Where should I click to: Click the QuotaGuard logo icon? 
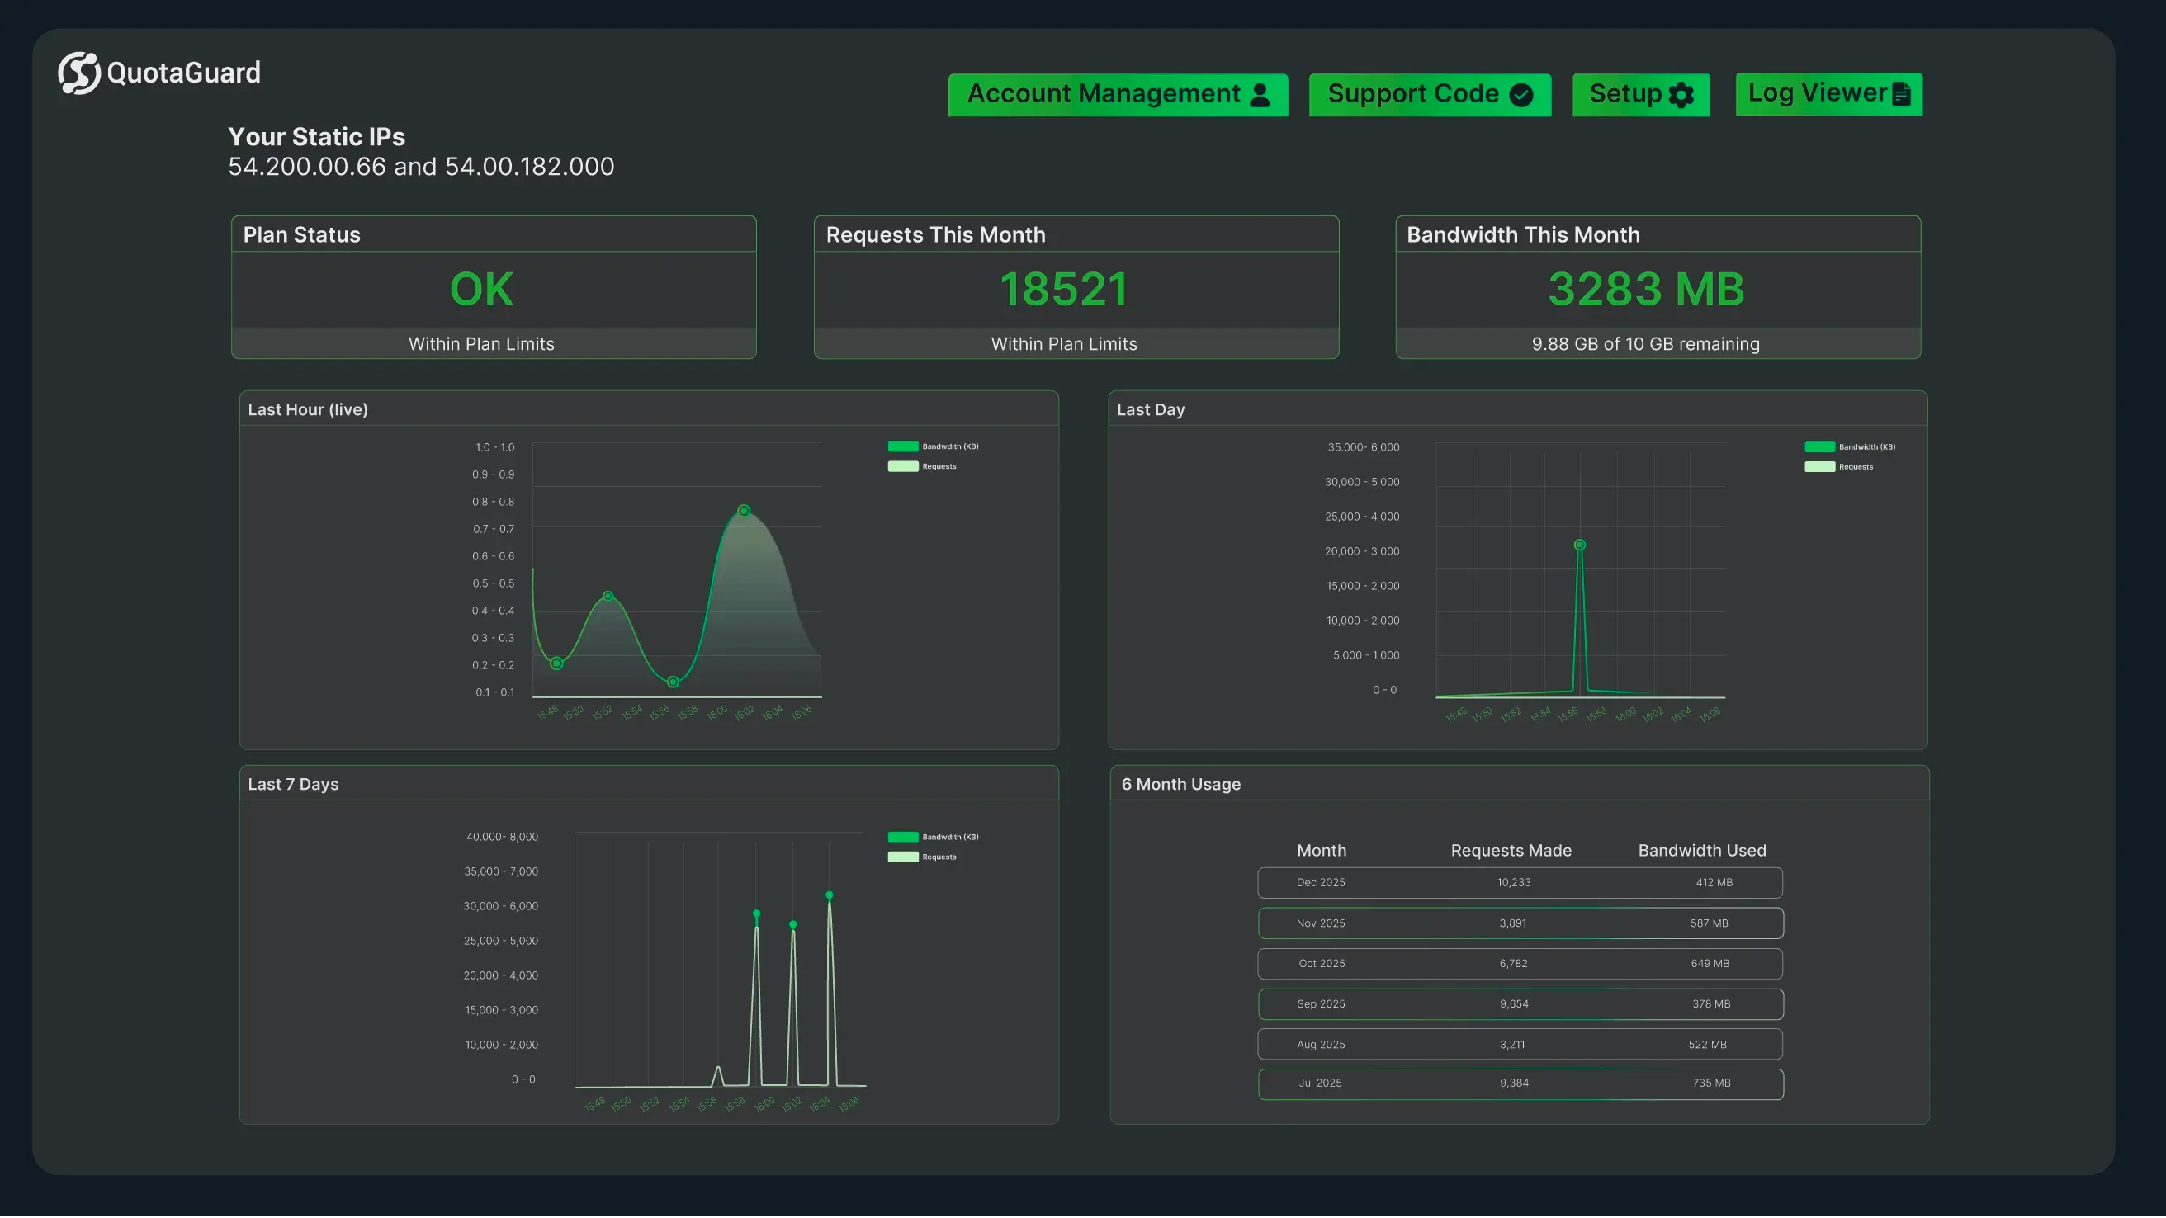78,73
